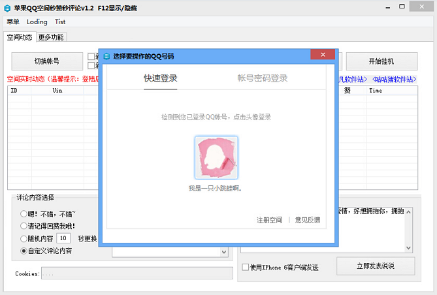The image size is (437, 295).
Task: Close the QQ number selection dialog
Action: tap(323, 55)
